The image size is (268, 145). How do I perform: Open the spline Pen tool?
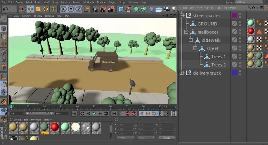(x=128, y=9)
